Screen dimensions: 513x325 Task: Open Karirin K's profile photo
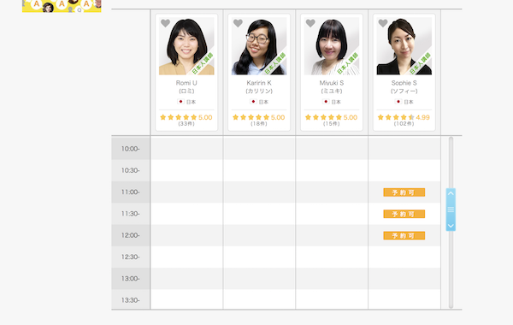pyautogui.click(x=259, y=46)
